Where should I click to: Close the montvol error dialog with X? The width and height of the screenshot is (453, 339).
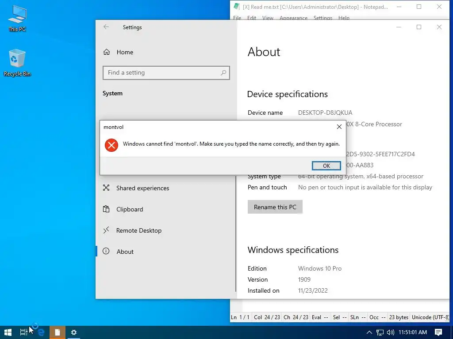pos(339,127)
